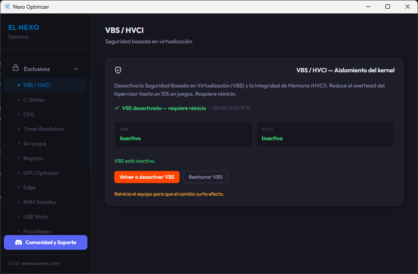Click the bullet dot next to RAM Standby
418x274 pixels.
[x=18, y=202]
